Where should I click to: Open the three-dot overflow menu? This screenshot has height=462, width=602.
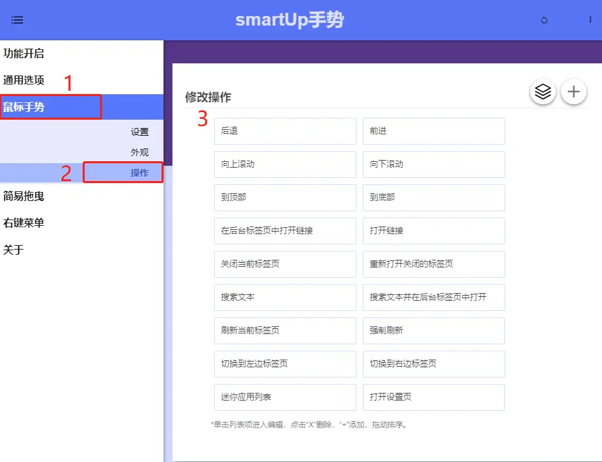click(590, 20)
